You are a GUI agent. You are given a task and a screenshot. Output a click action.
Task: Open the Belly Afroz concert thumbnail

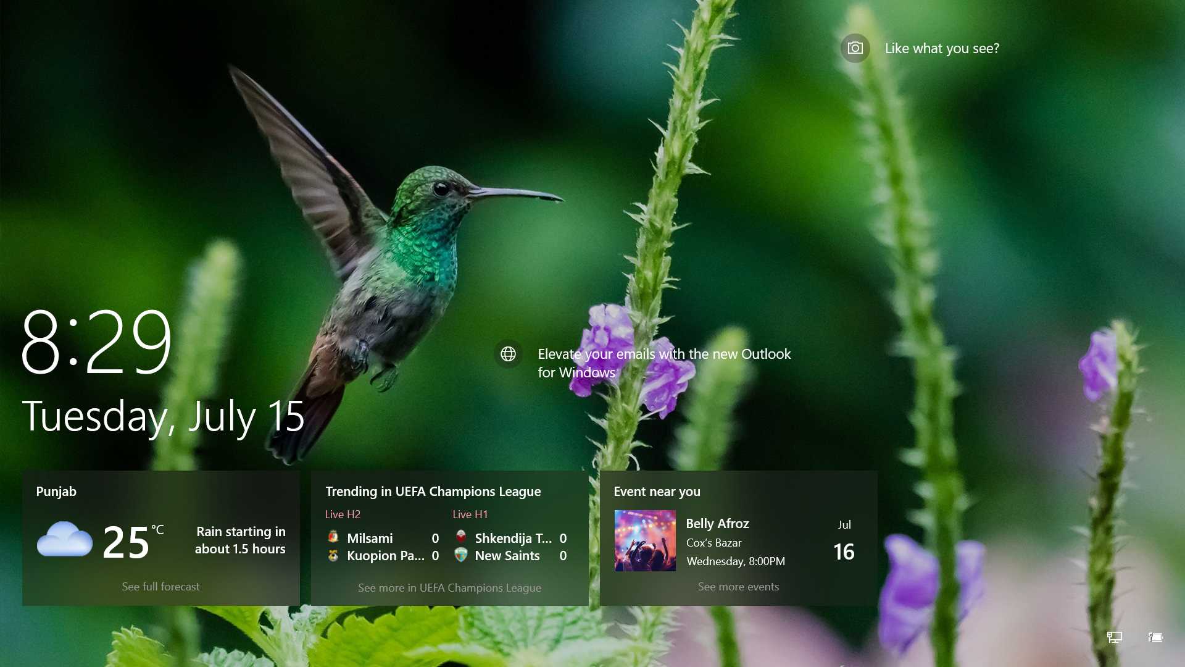(x=645, y=540)
